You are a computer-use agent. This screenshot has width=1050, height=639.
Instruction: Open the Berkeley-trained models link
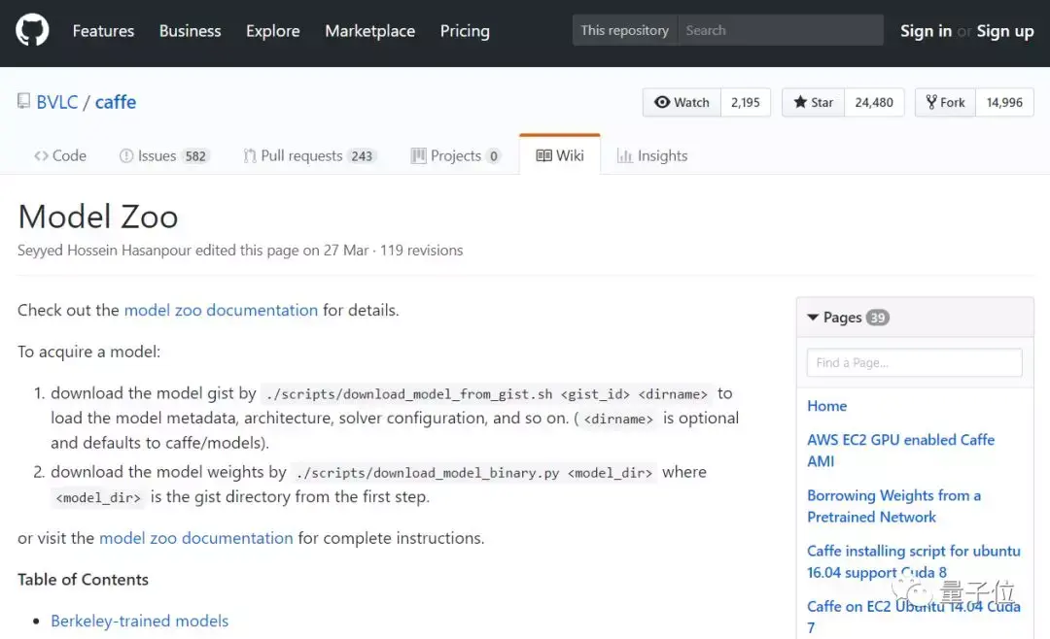(139, 621)
